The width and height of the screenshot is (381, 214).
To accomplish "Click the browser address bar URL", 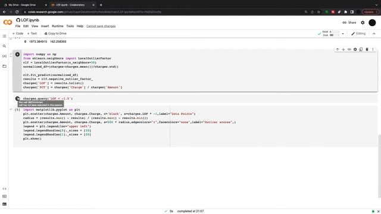I will coord(95,12).
